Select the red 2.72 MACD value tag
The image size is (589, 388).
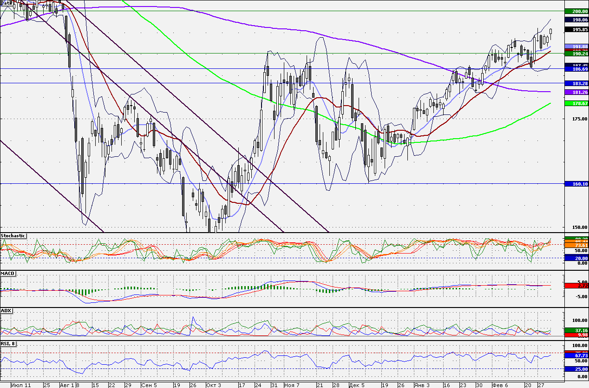coord(576,285)
